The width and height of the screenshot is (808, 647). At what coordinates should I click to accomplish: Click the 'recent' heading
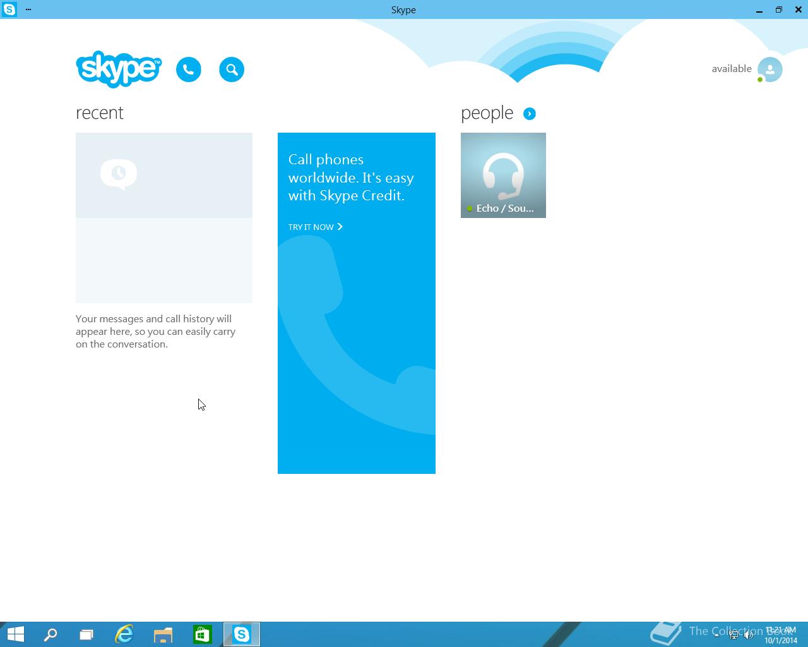(x=100, y=112)
